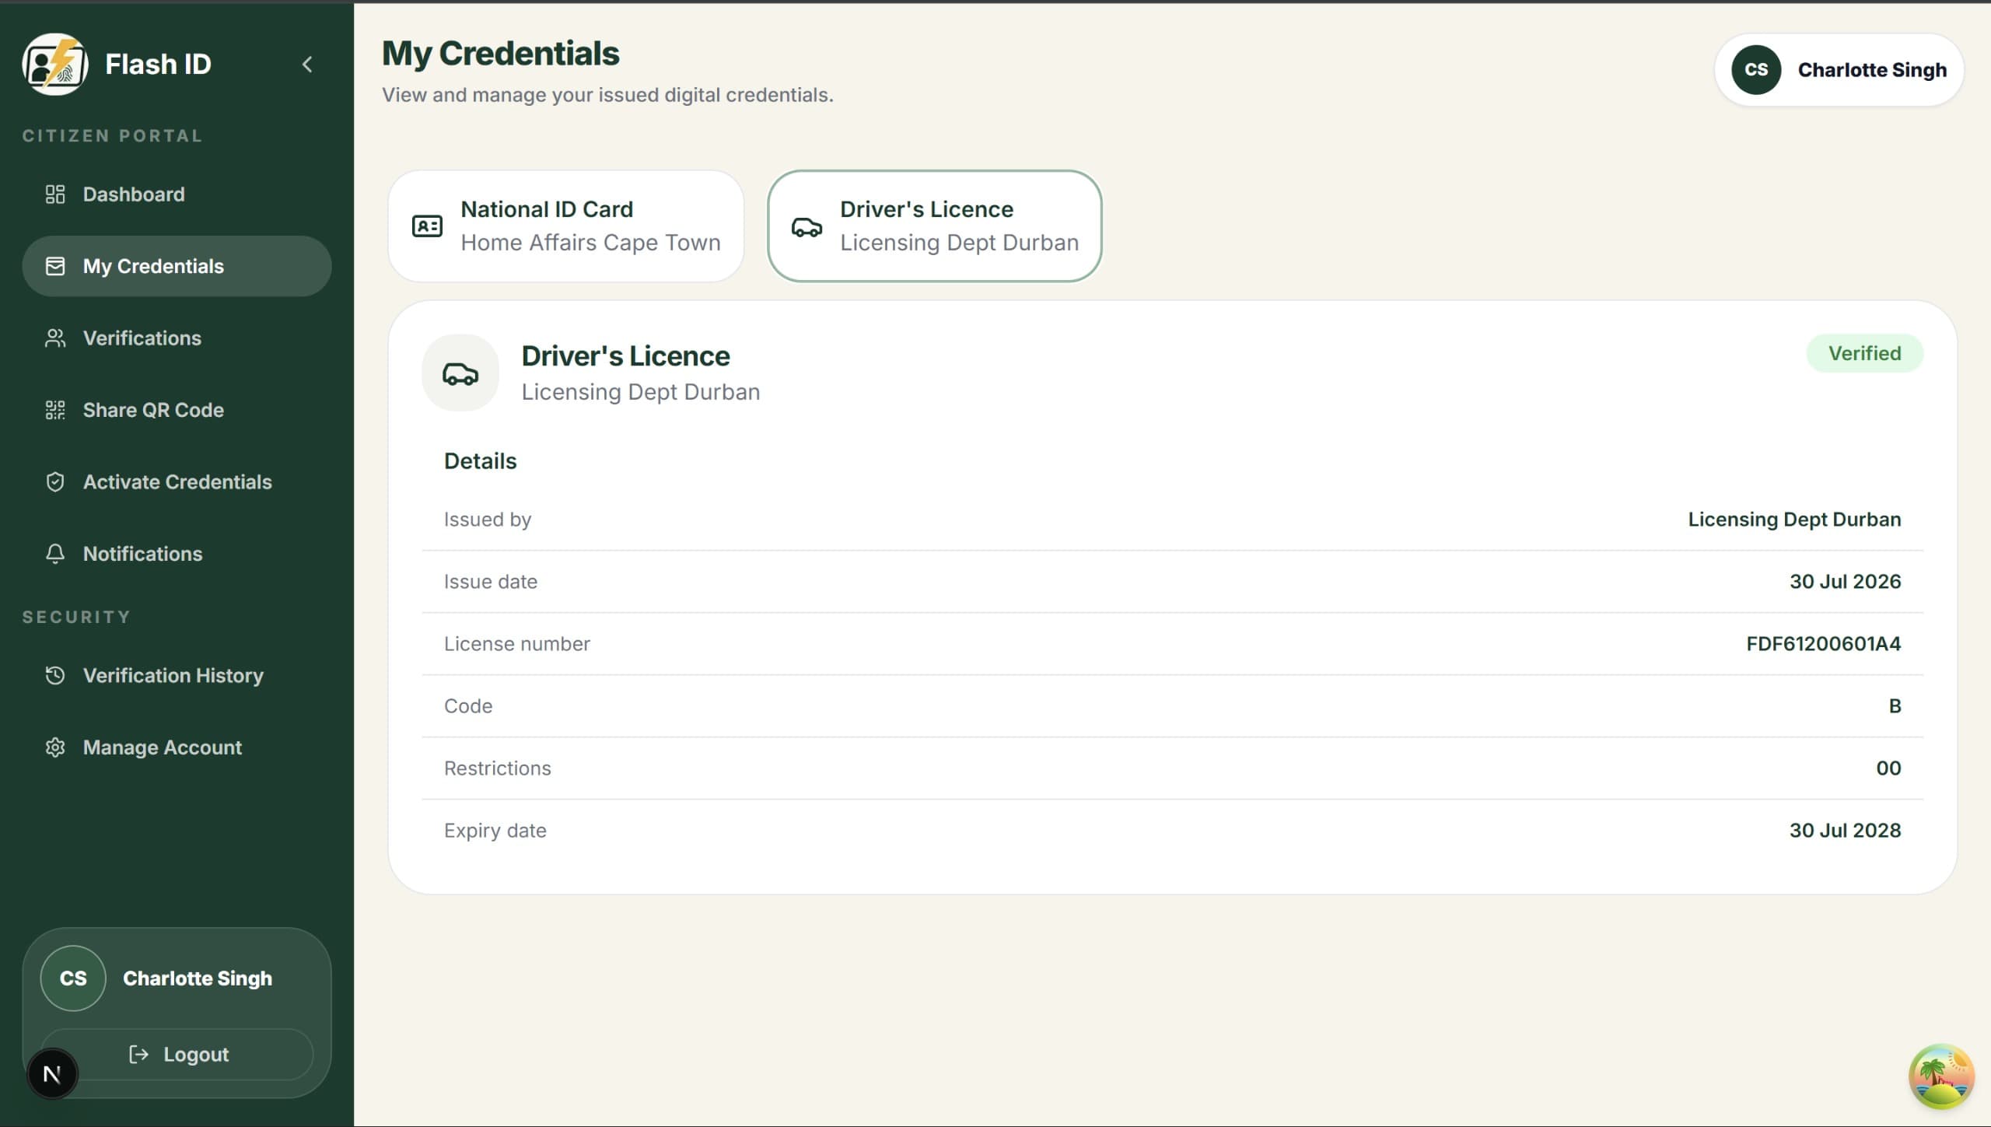1991x1127 pixels.
Task: Open Notifications in sidebar
Action: [x=177, y=554]
